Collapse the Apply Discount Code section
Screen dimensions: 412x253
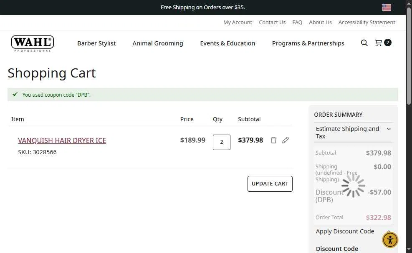coord(354,231)
